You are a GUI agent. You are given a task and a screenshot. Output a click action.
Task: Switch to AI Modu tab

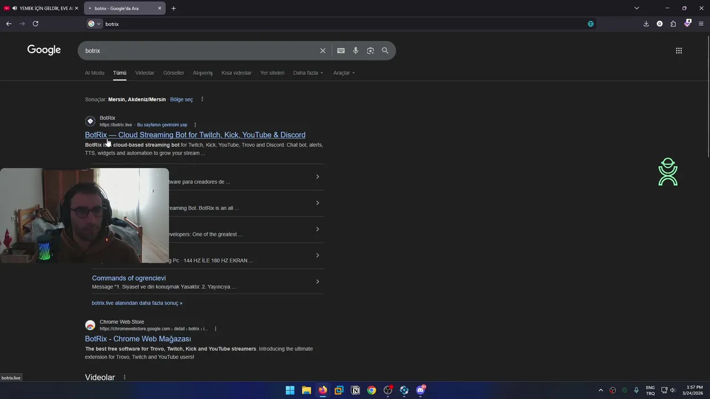(94, 73)
